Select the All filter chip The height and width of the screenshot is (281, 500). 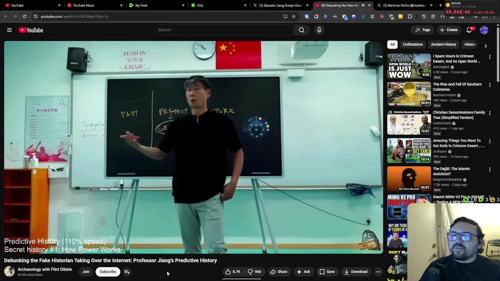(392, 44)
